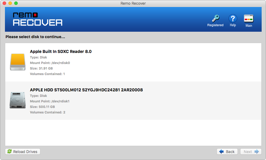Click Volumes Contained: 1 text
266x160 pixels.
click(47, 74)
